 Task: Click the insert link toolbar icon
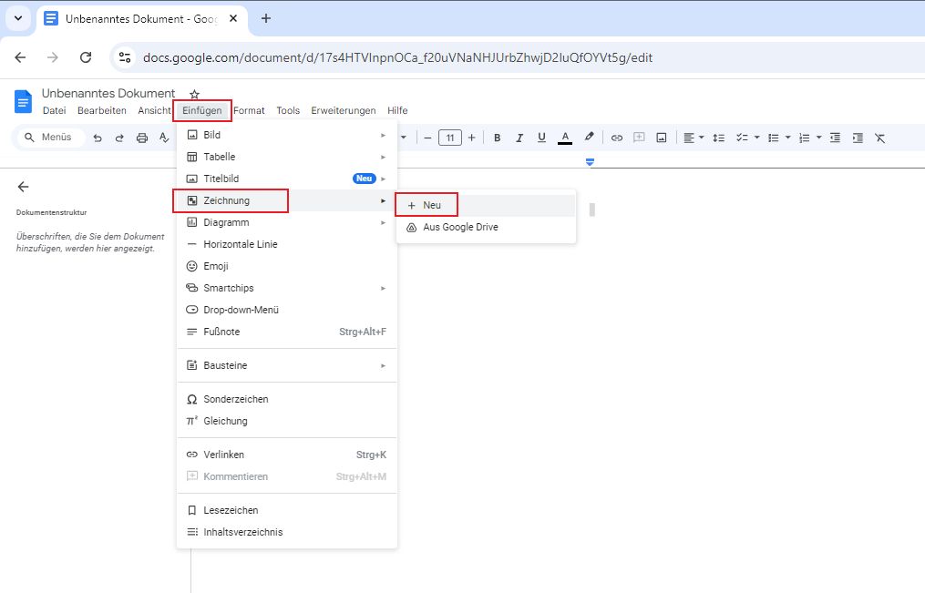[x=617, y=138]
